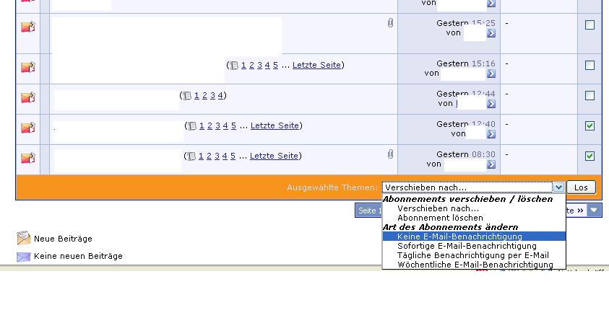Image resolution: width=609 pixels, height=323 pixels.
Task: Click thread status envelope icon in 12:44 row
Action: pyautogui.click(x=27, y=97)
